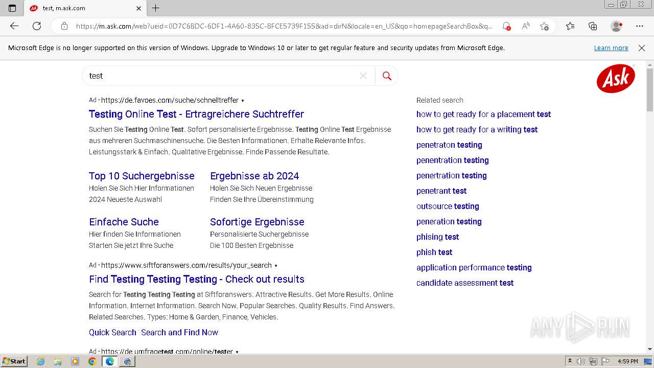The height and width of the screenshot is (368, 654).
Task: Open the Collections icon
Action: pyautogui.click(x=593, y=26)
